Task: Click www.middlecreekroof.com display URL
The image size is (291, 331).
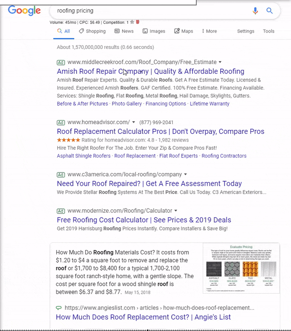Action: (142, 62)
